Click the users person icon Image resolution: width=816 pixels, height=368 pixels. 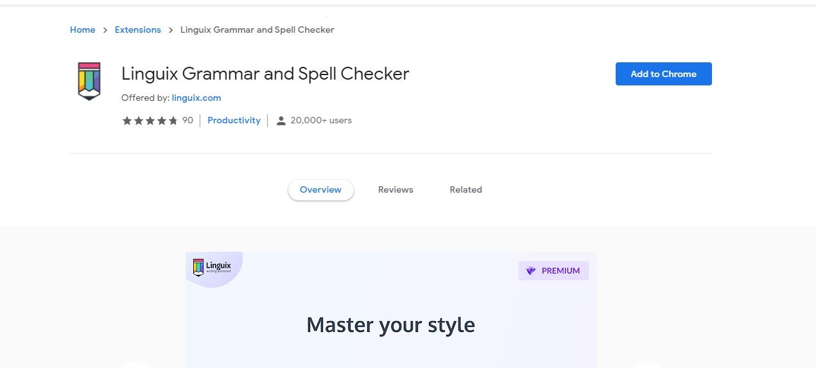point(281,121)
